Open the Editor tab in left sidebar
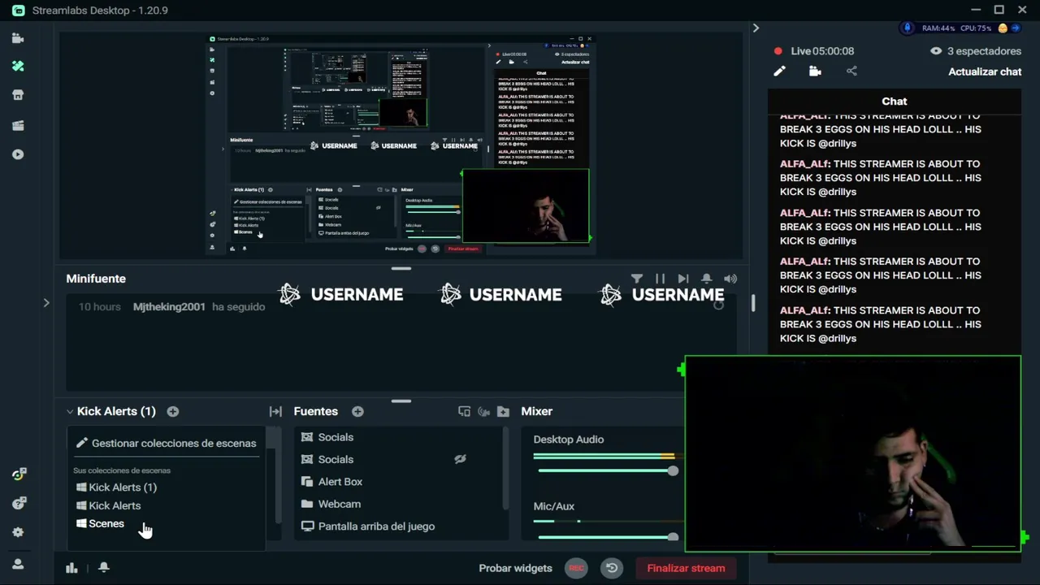Viewport: 1040px width, 585px height. pyautogui.click(x=18, y=38)
